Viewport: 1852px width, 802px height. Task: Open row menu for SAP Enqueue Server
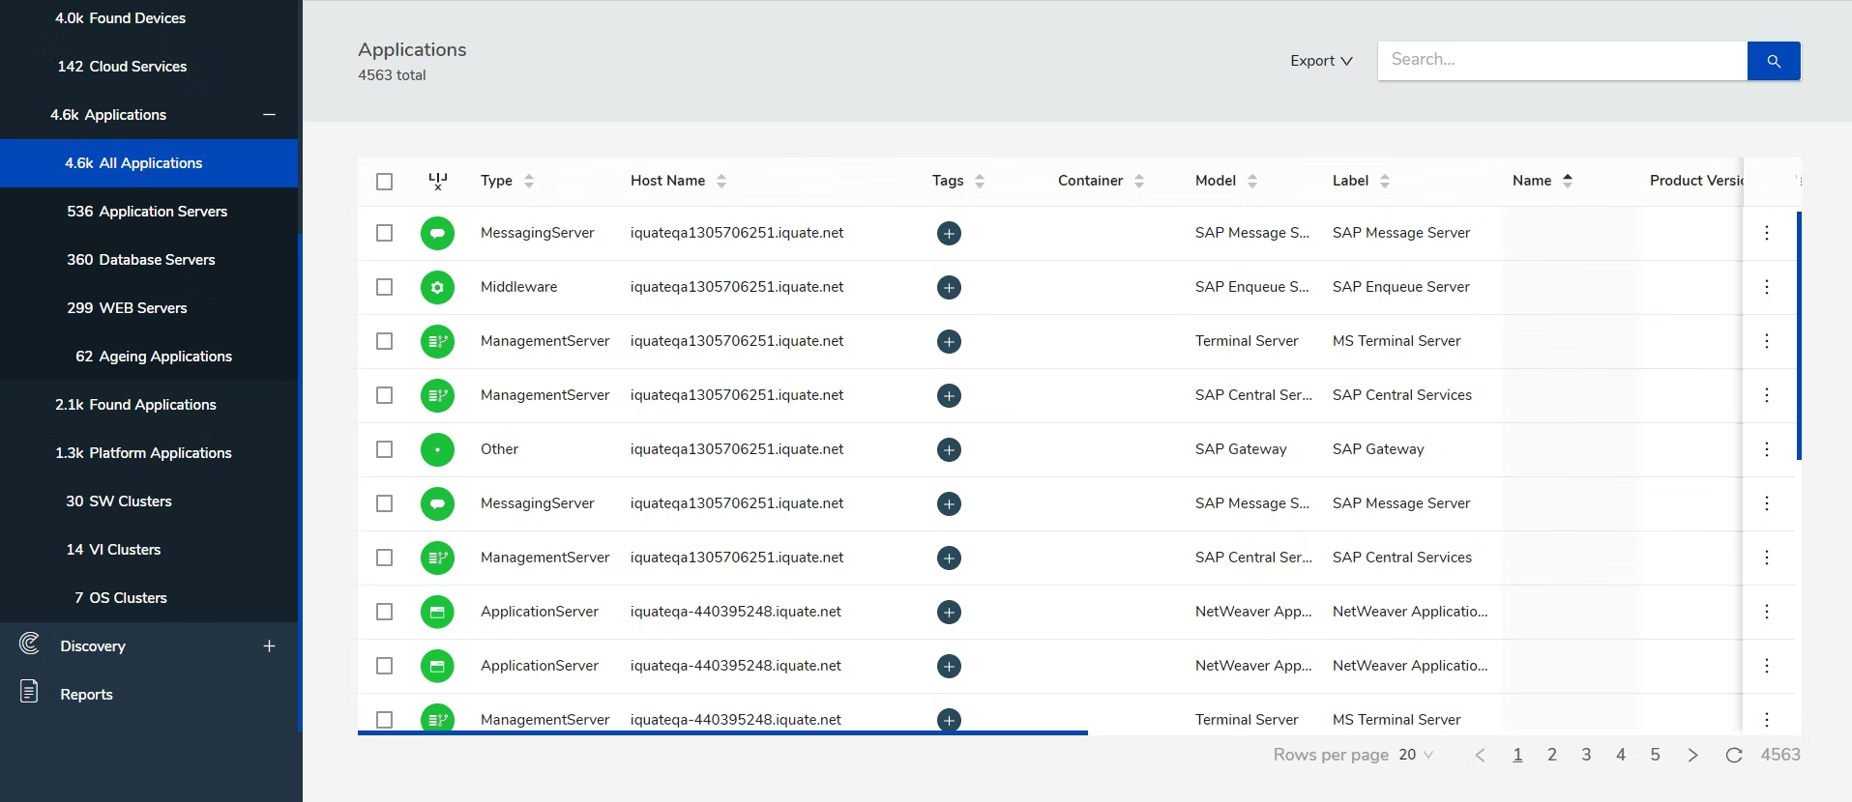pyautogui.click(x=1767, y=287)
